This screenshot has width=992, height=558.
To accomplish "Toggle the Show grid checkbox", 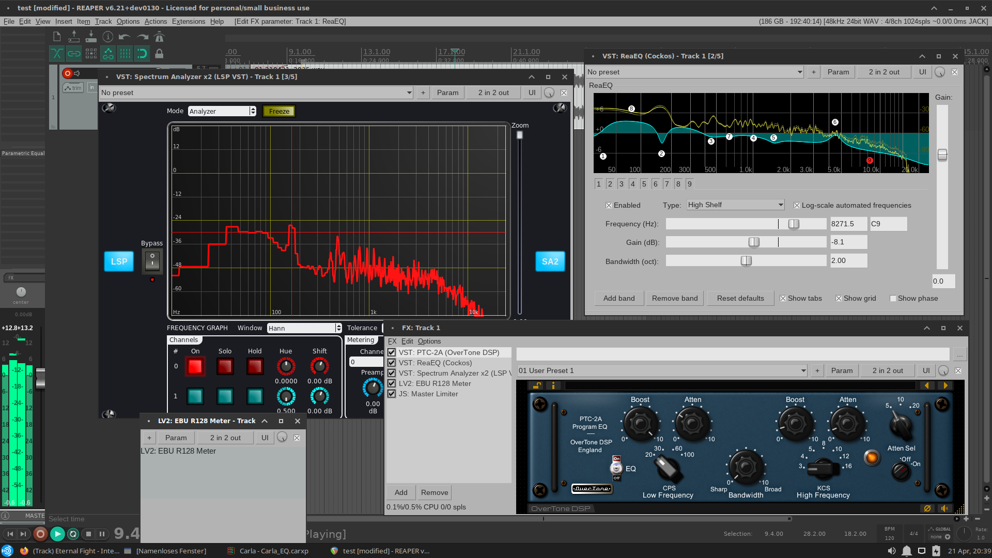I will pos(839,298).
